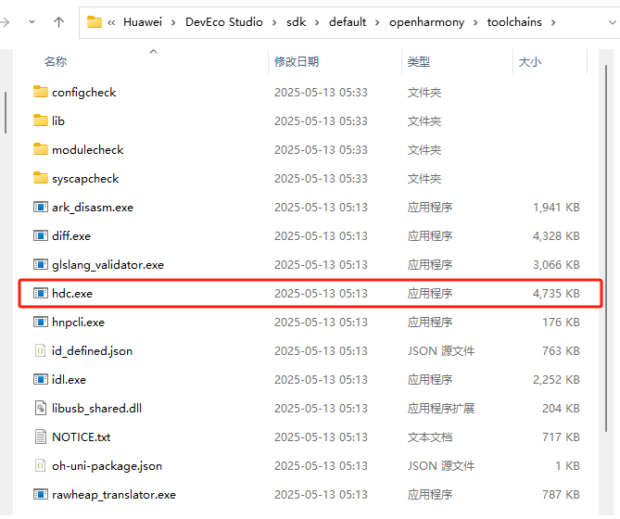This screenshot has height=519, width=620.
Task: Select glslang_validator.exe application icon
Action: click(41, 264)
